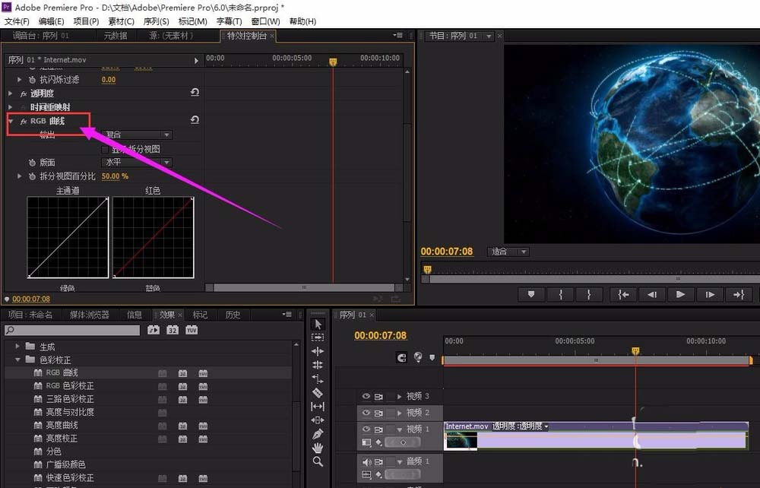760x488 pixels.
Task: Click the Mark Out button
Action: point(589,294)
